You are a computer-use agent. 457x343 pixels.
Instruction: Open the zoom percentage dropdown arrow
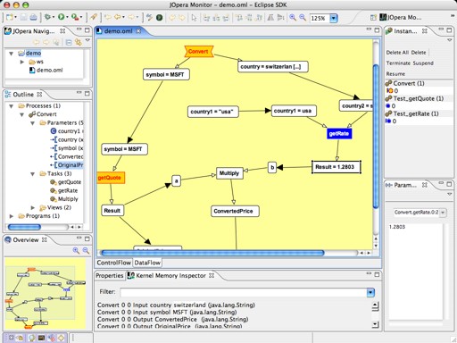334,18
